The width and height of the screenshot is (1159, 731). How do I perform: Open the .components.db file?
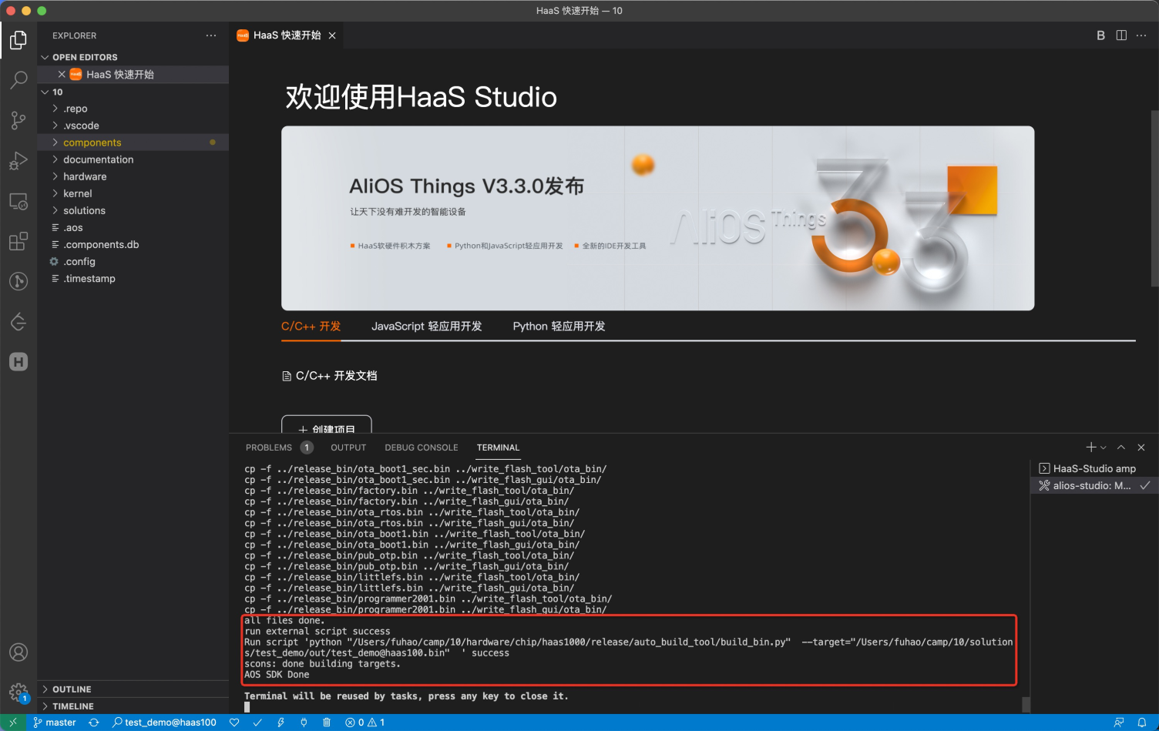[133, 244]
